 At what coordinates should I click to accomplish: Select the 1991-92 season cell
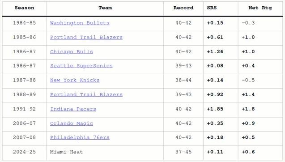point(24,109)
